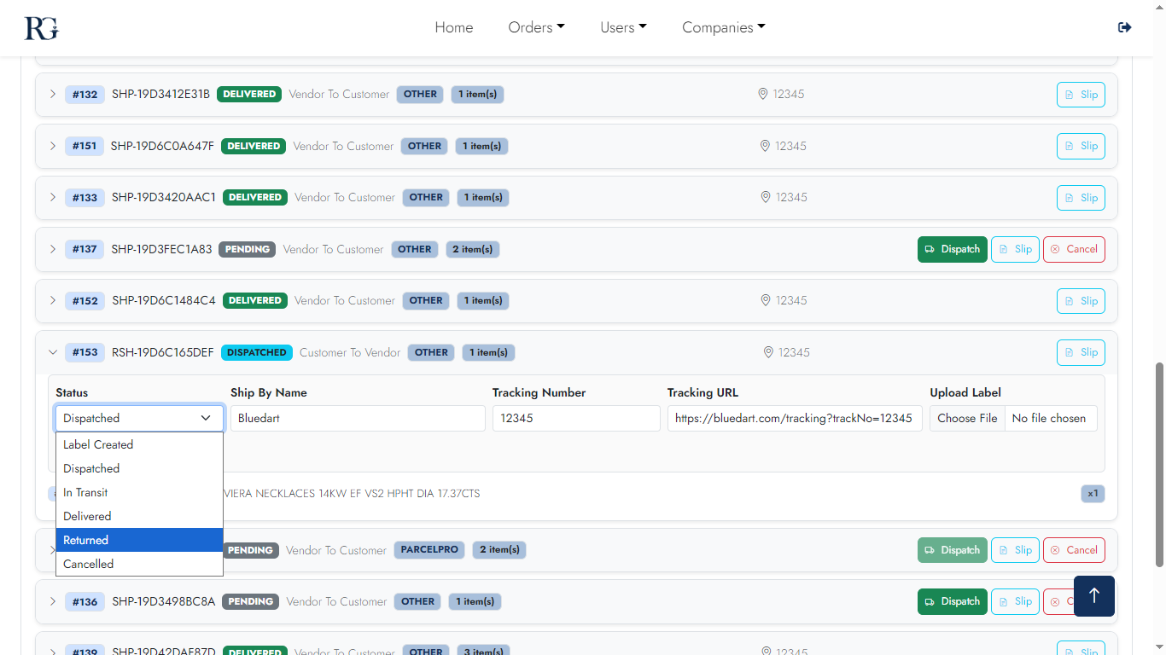Click the RG logo in header

pyautogui.click(x=41, y=27)
